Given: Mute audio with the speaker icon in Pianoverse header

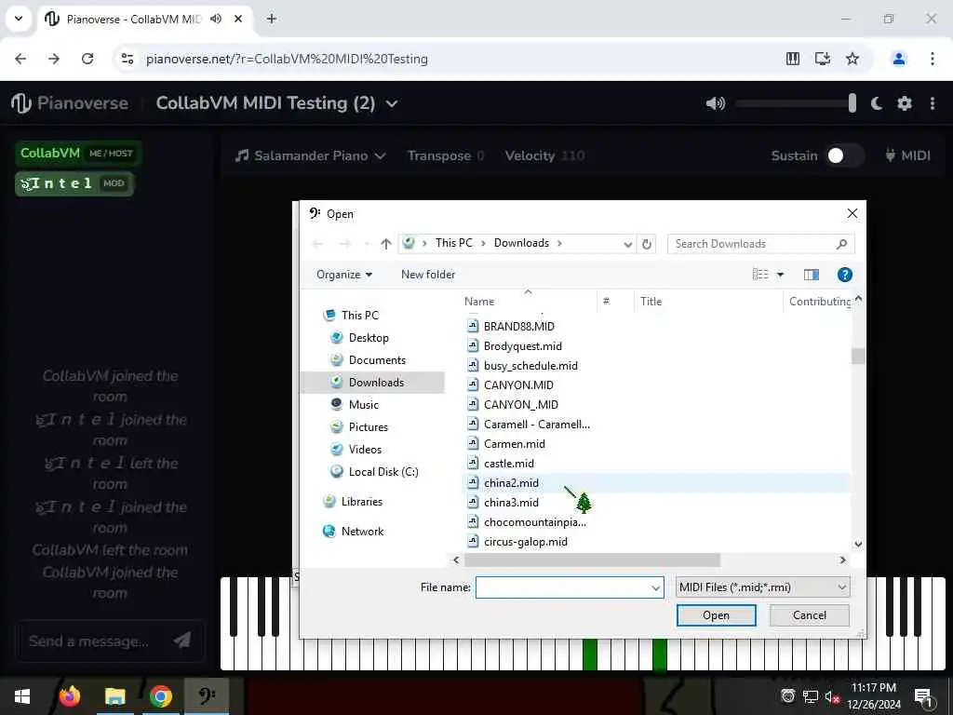Looking at the screenshot, I should tap(716, 103).
